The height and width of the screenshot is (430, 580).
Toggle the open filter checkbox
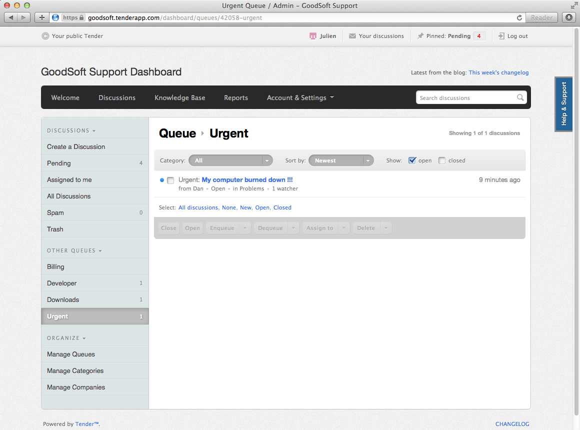[412, 160]
